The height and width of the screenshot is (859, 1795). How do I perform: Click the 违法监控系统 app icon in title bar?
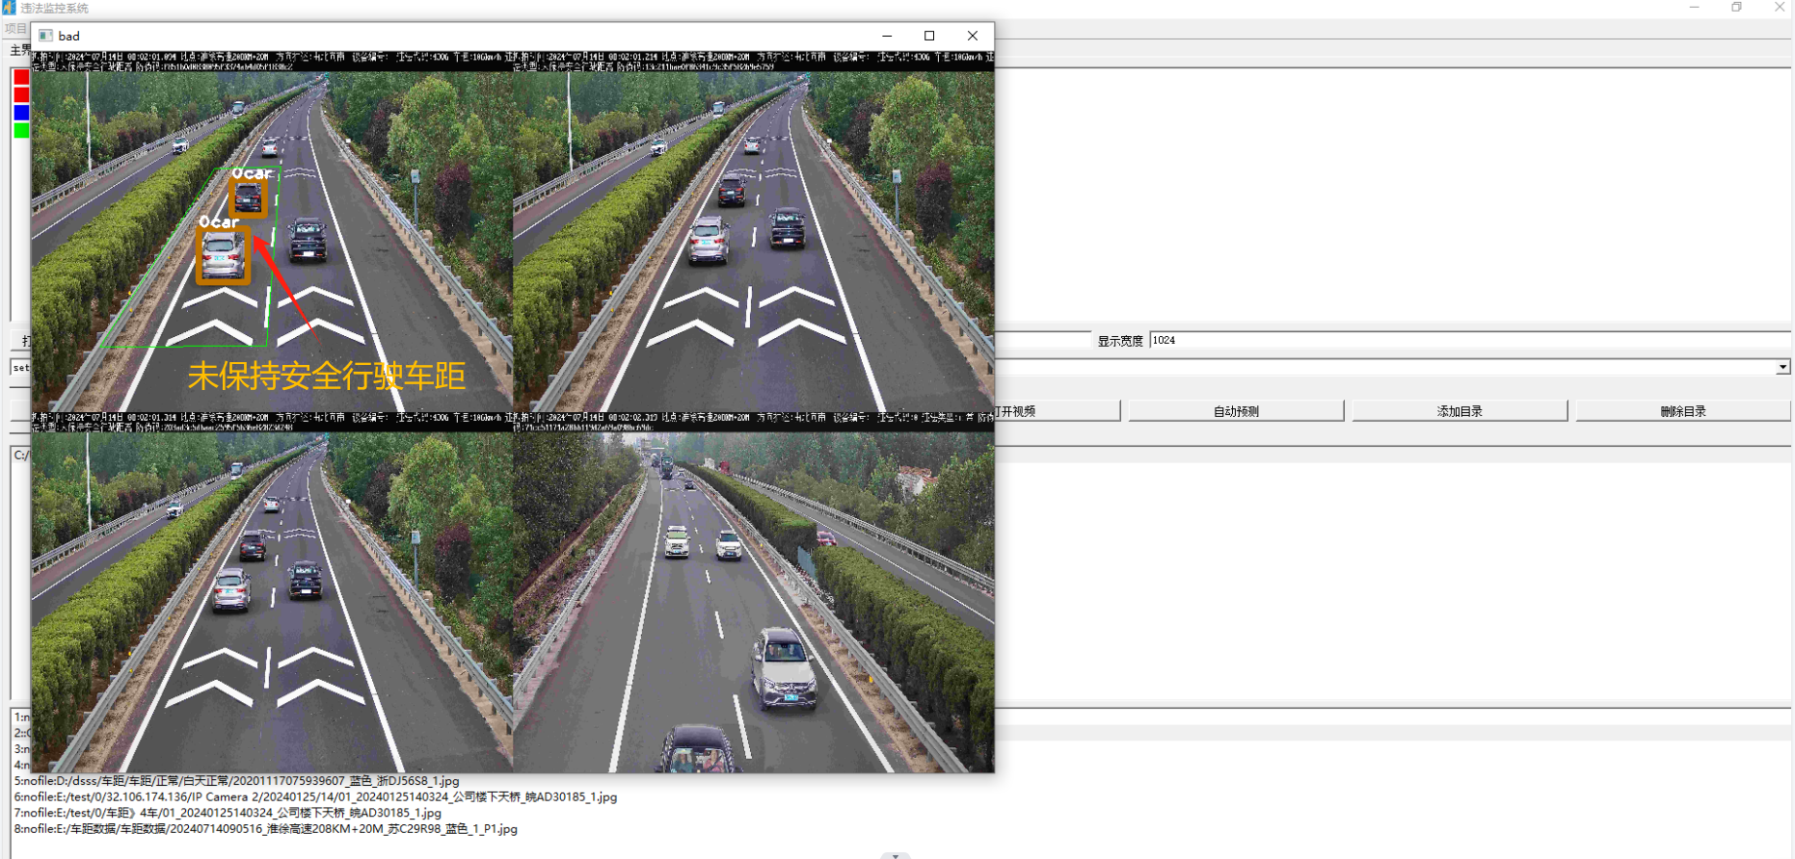coord(9,8)
